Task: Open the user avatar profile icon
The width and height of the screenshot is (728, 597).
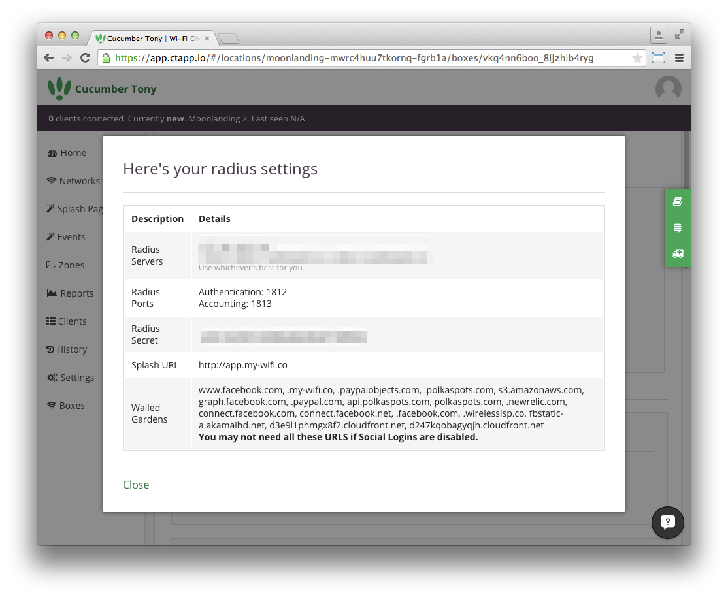Action: click(x=668, y=88)
